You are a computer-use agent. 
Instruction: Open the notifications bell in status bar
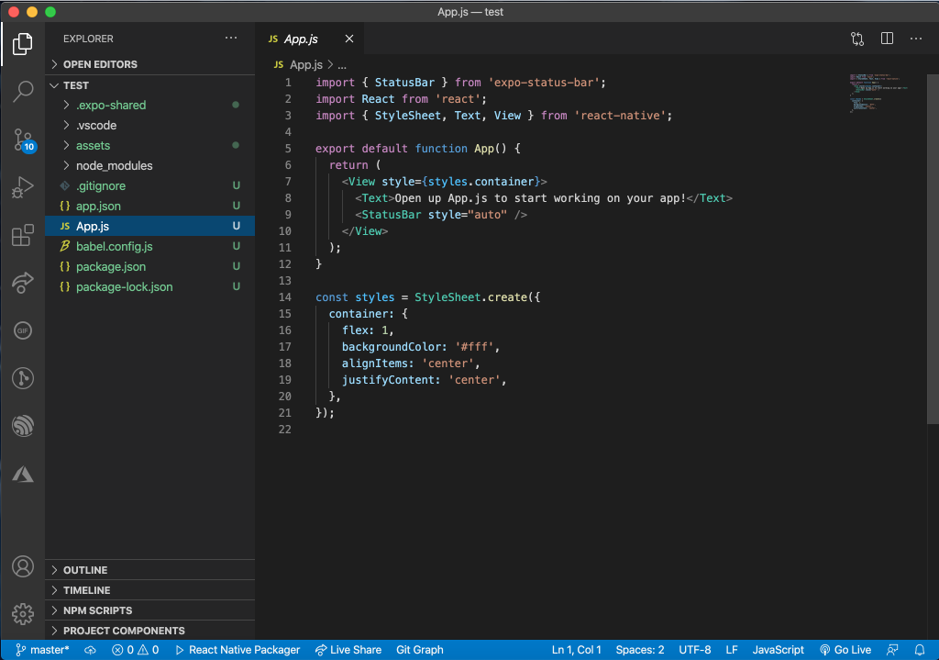pos(920,650)
